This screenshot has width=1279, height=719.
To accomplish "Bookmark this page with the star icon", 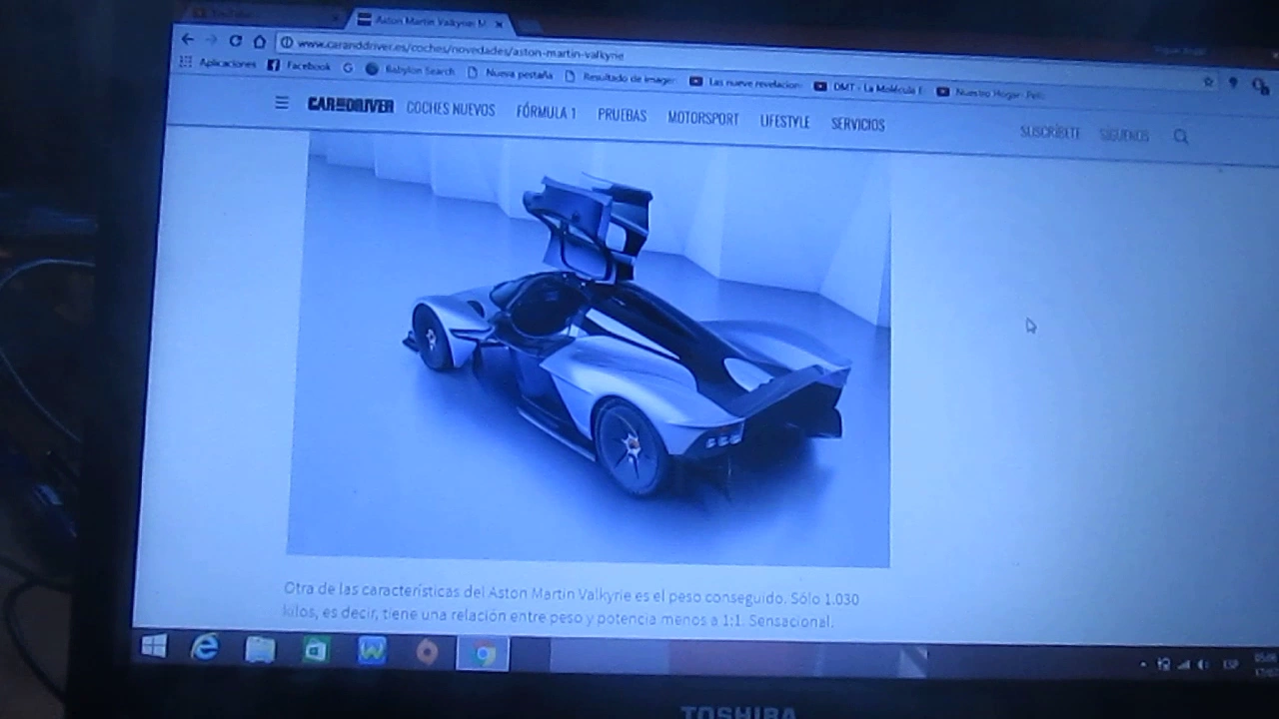I will 1207,82.
